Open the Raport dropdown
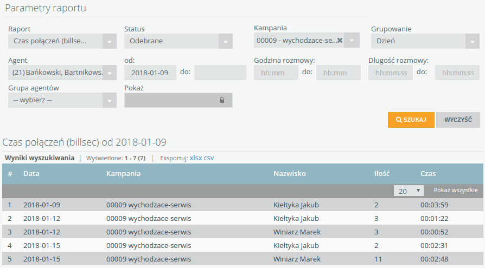Viewport: 485px width, 268px height. coord(62,41)
